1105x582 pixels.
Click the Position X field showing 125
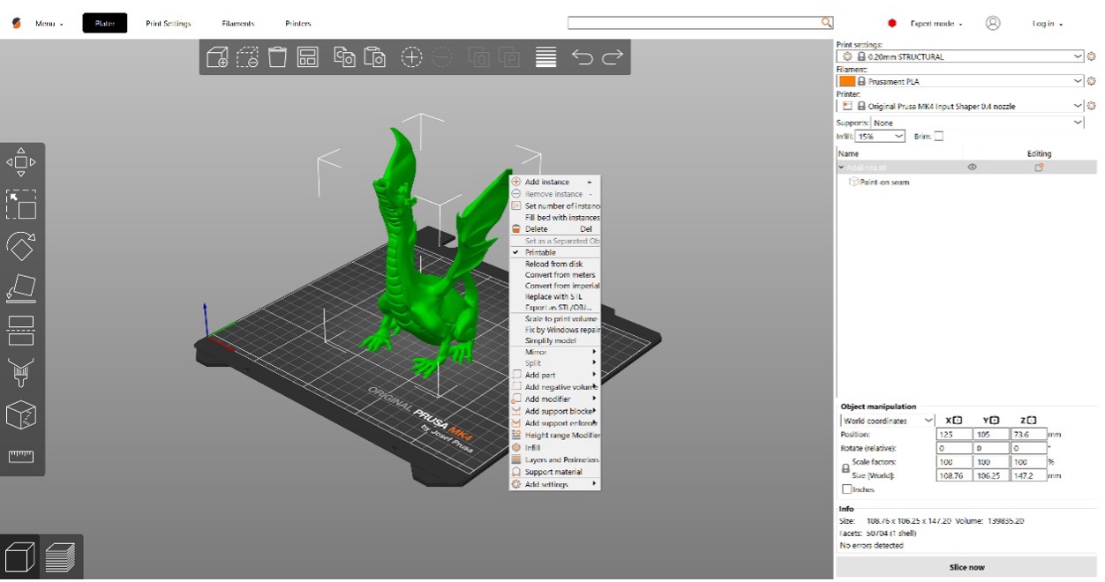pos(954,434)
